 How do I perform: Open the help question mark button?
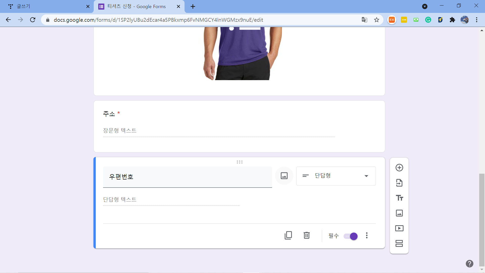[x=469, y=264]
